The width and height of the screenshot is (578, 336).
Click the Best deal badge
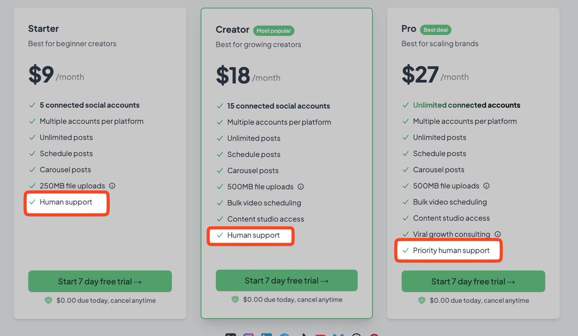tap(435, 30)
